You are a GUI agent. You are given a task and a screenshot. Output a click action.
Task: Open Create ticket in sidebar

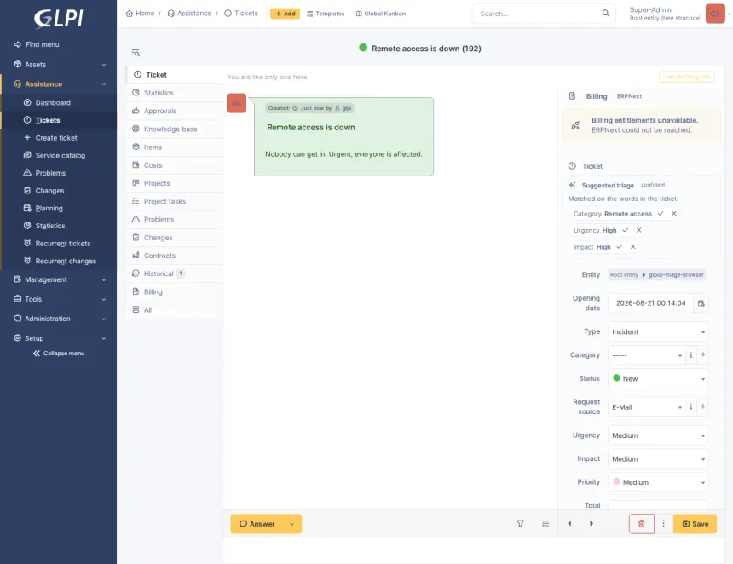[x=56, y=138]
